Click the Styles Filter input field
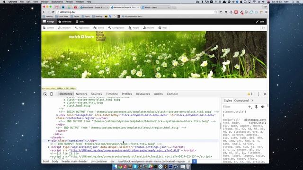Viewport: 303px width, 170px height. pos(235,107)
